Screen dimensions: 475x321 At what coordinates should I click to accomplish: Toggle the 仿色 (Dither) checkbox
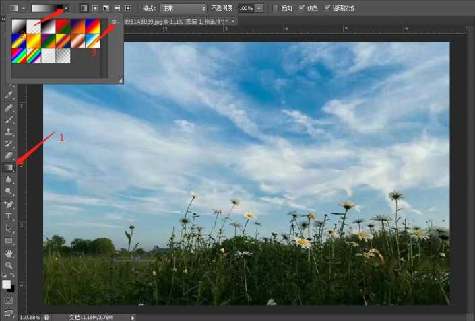301,8
